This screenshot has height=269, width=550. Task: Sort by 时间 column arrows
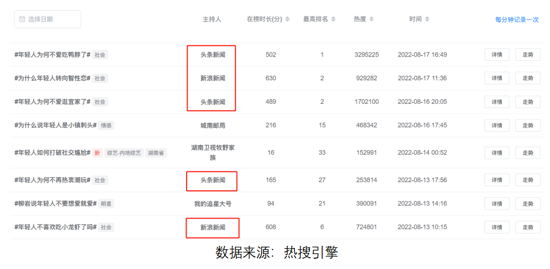pyautogui.click(x=427, y=20)
